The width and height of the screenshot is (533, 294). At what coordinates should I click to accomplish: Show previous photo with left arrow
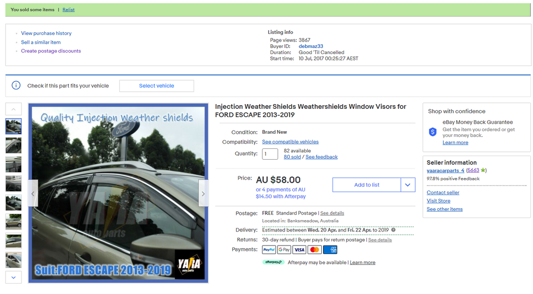pos(33,194)
